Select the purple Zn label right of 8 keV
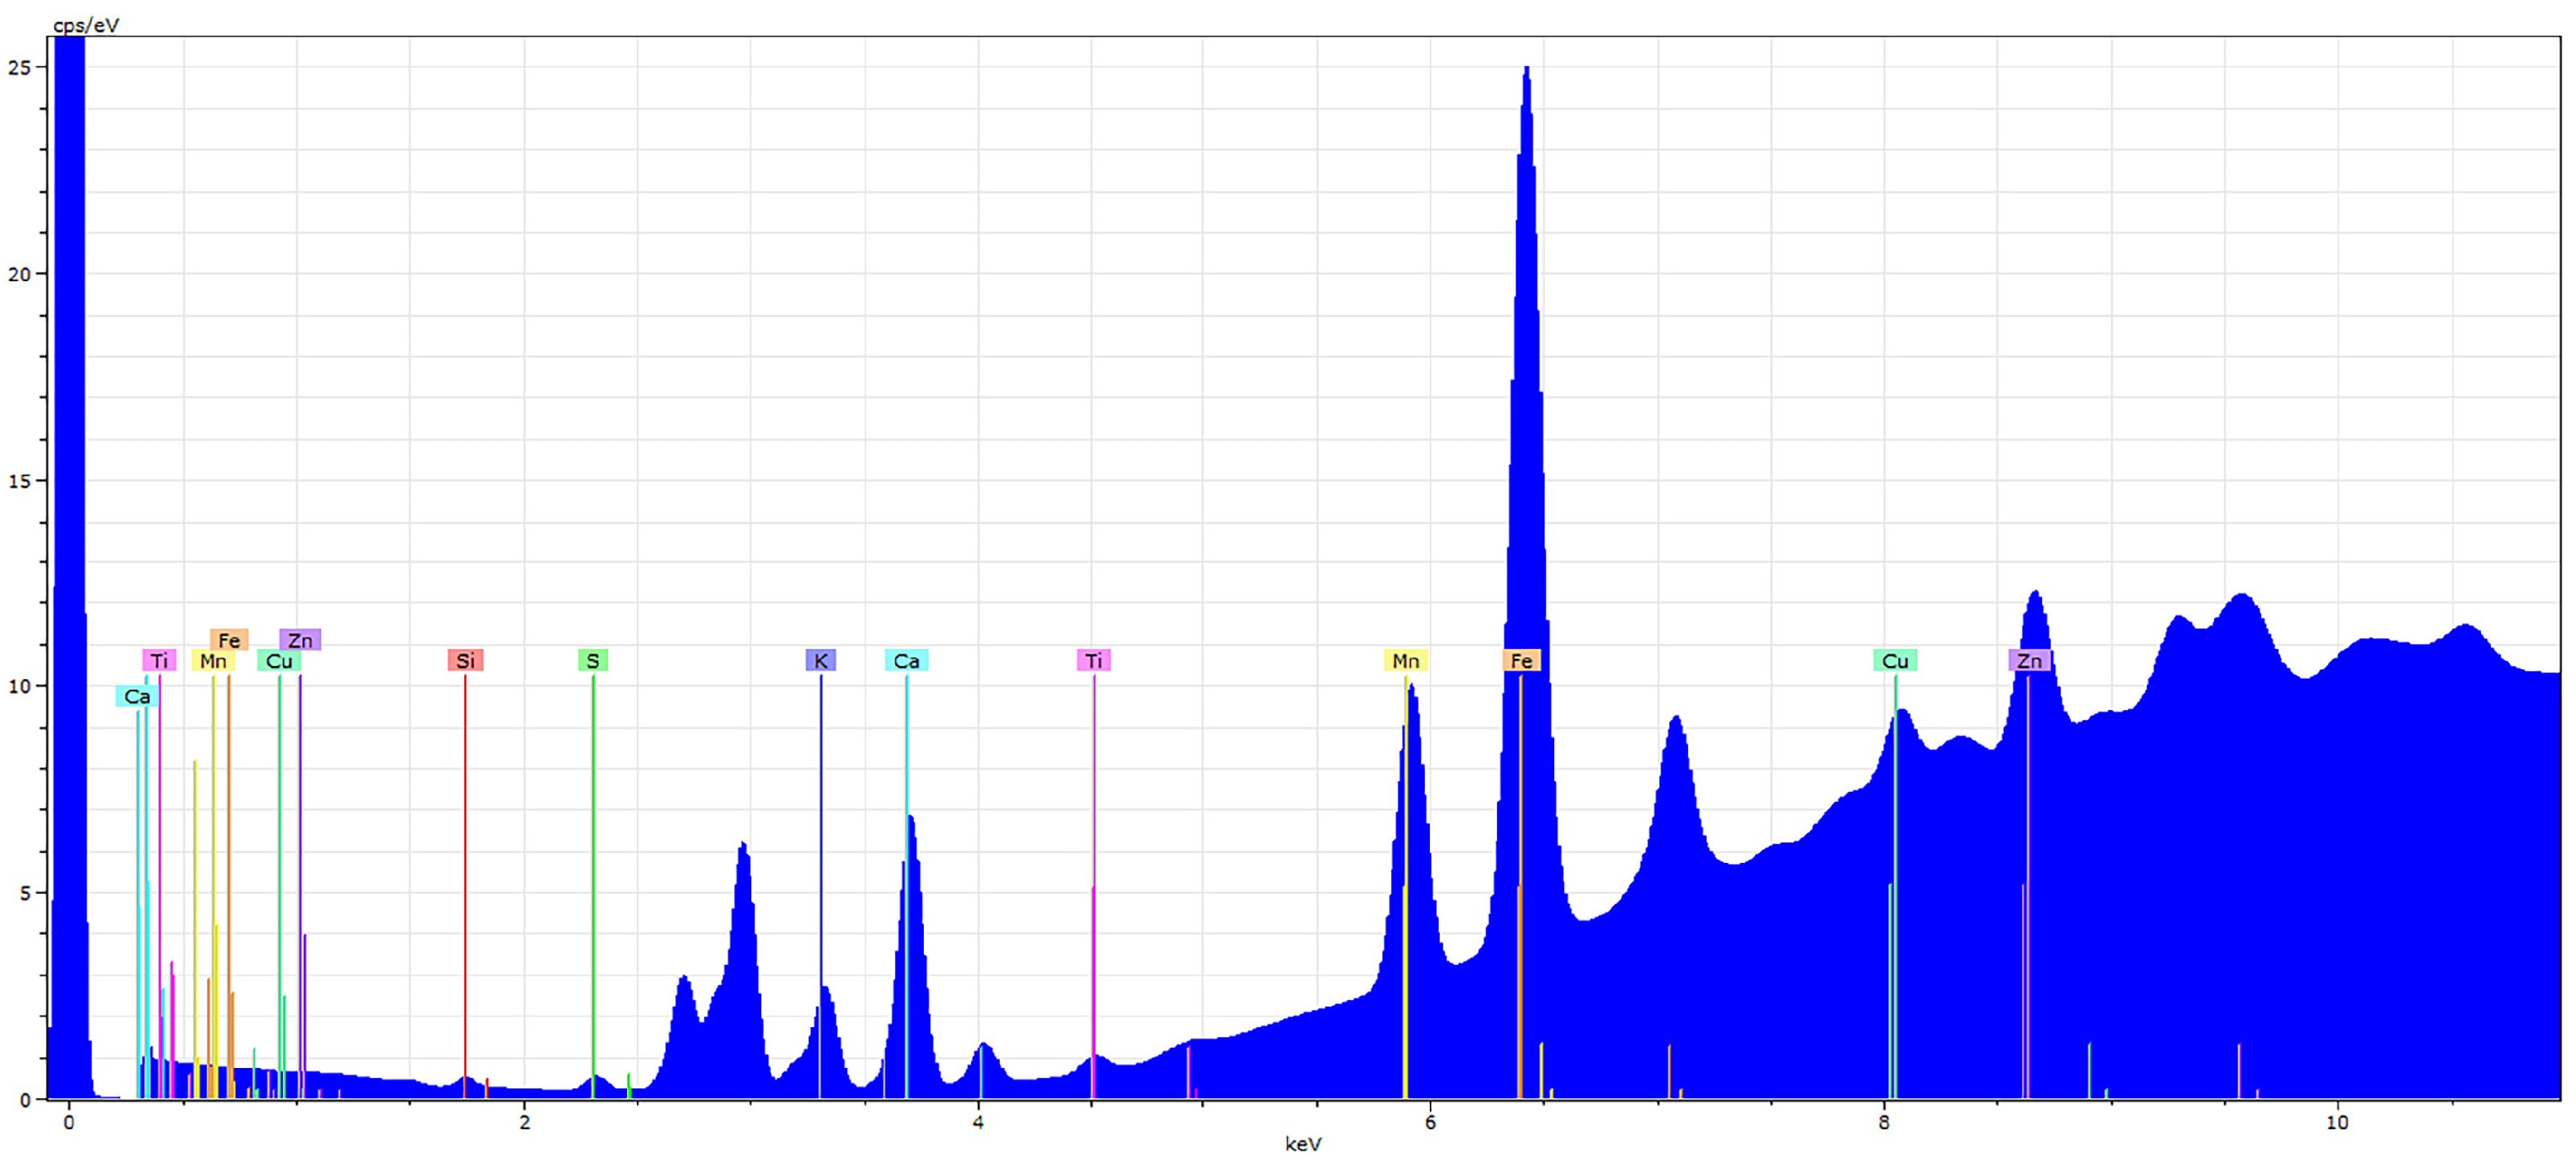 (x=2029, y=660)
